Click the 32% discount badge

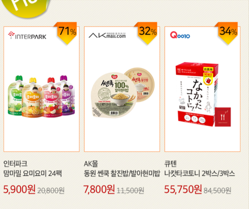(147, 33)
